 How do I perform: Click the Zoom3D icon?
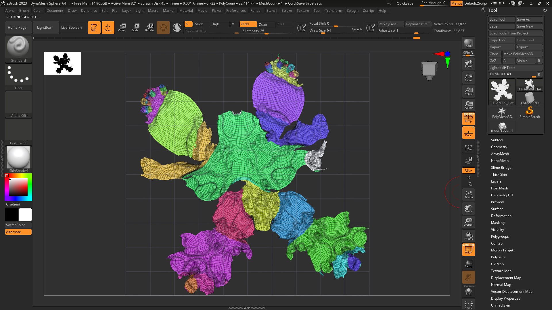468,222
